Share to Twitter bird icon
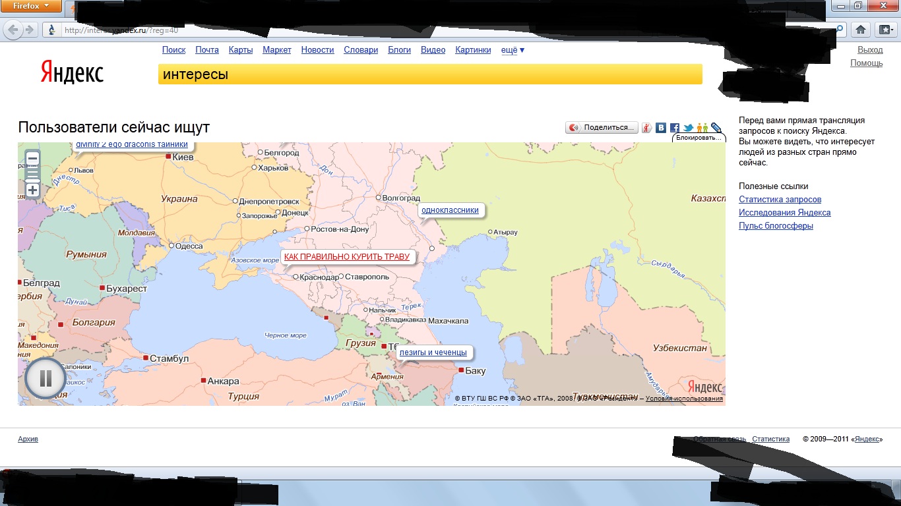 tap(688, 128)
